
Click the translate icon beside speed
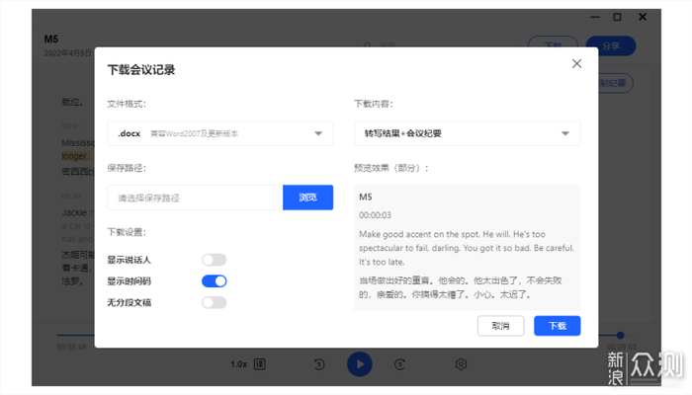pyautogui.click(x=259, y=364)
